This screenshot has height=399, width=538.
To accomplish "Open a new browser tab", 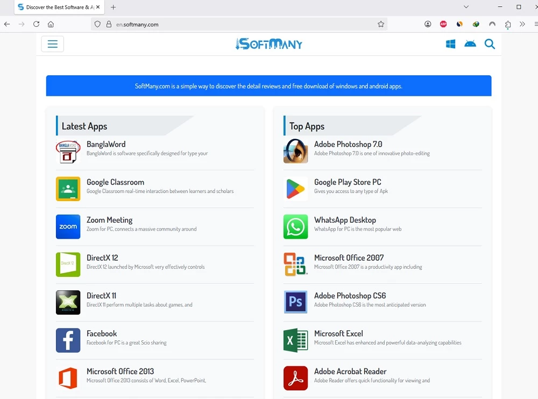I will pyautogui.click(x=113, y=8).
